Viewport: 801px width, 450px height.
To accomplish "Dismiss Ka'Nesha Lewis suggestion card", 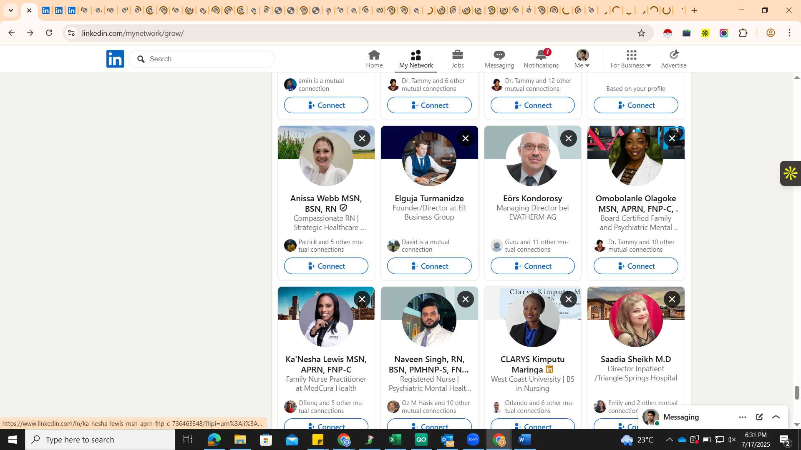I will click(x=362, y=299).
